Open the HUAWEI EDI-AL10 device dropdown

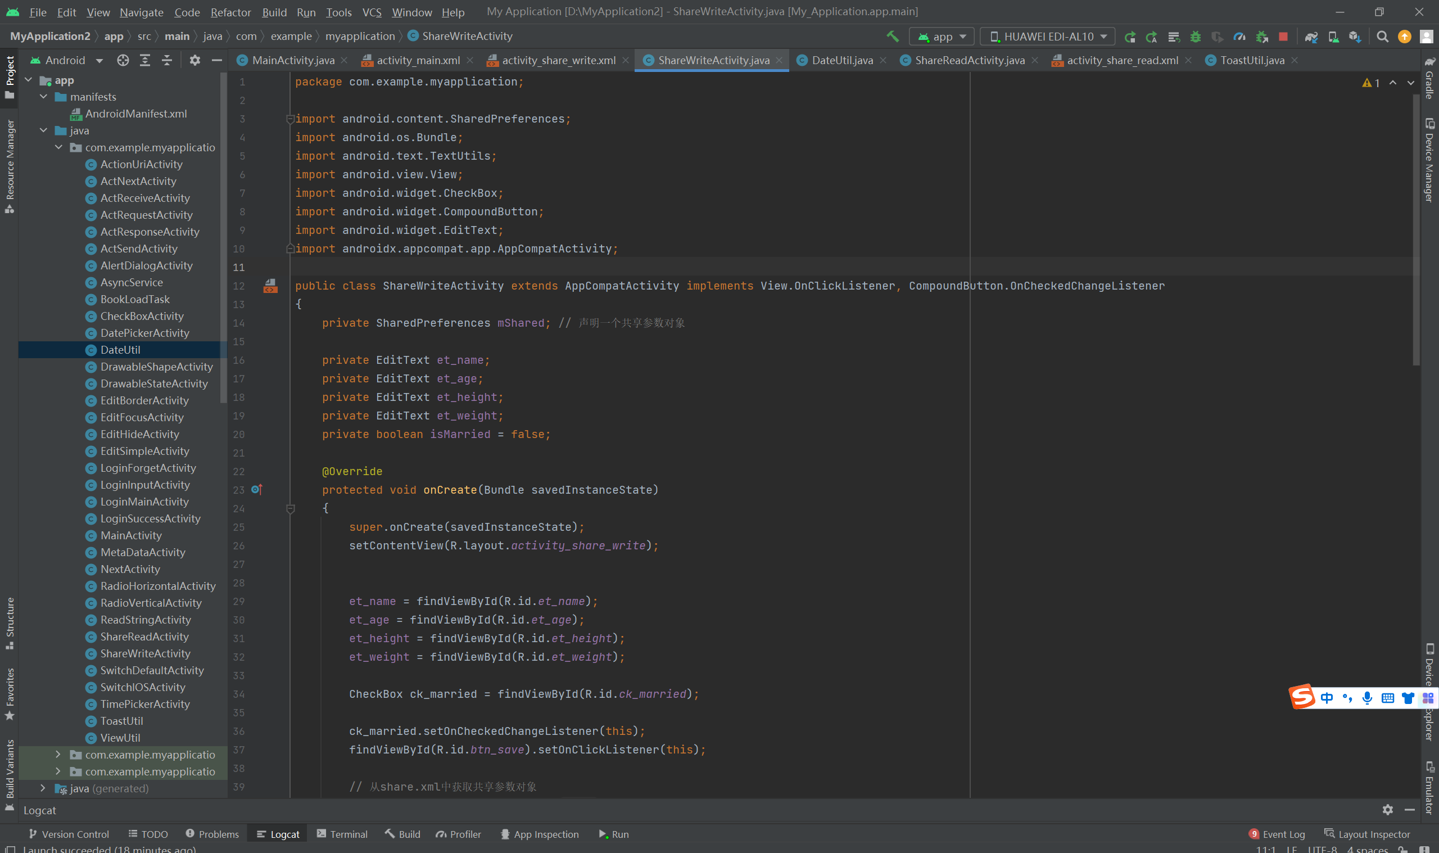(1048, 36)
